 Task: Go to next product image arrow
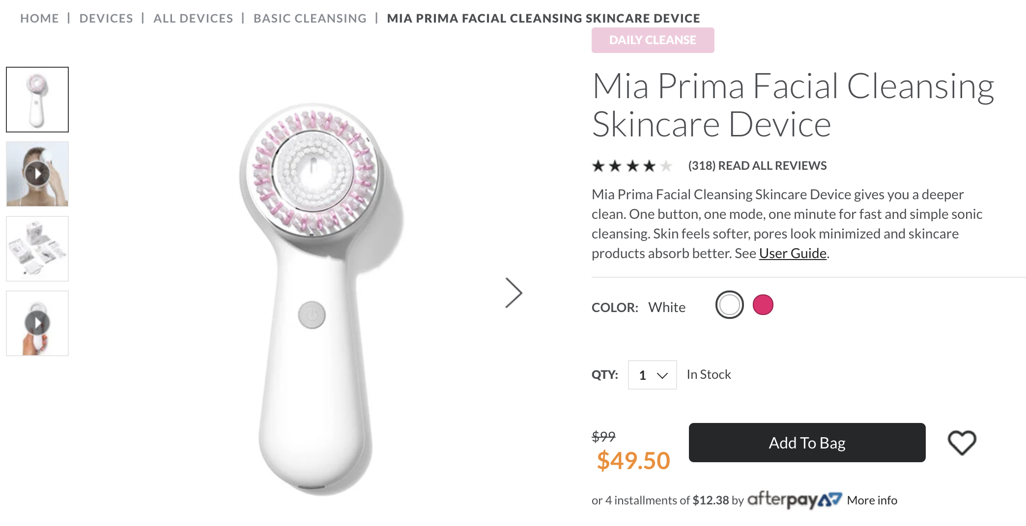[x=513, y=293]
